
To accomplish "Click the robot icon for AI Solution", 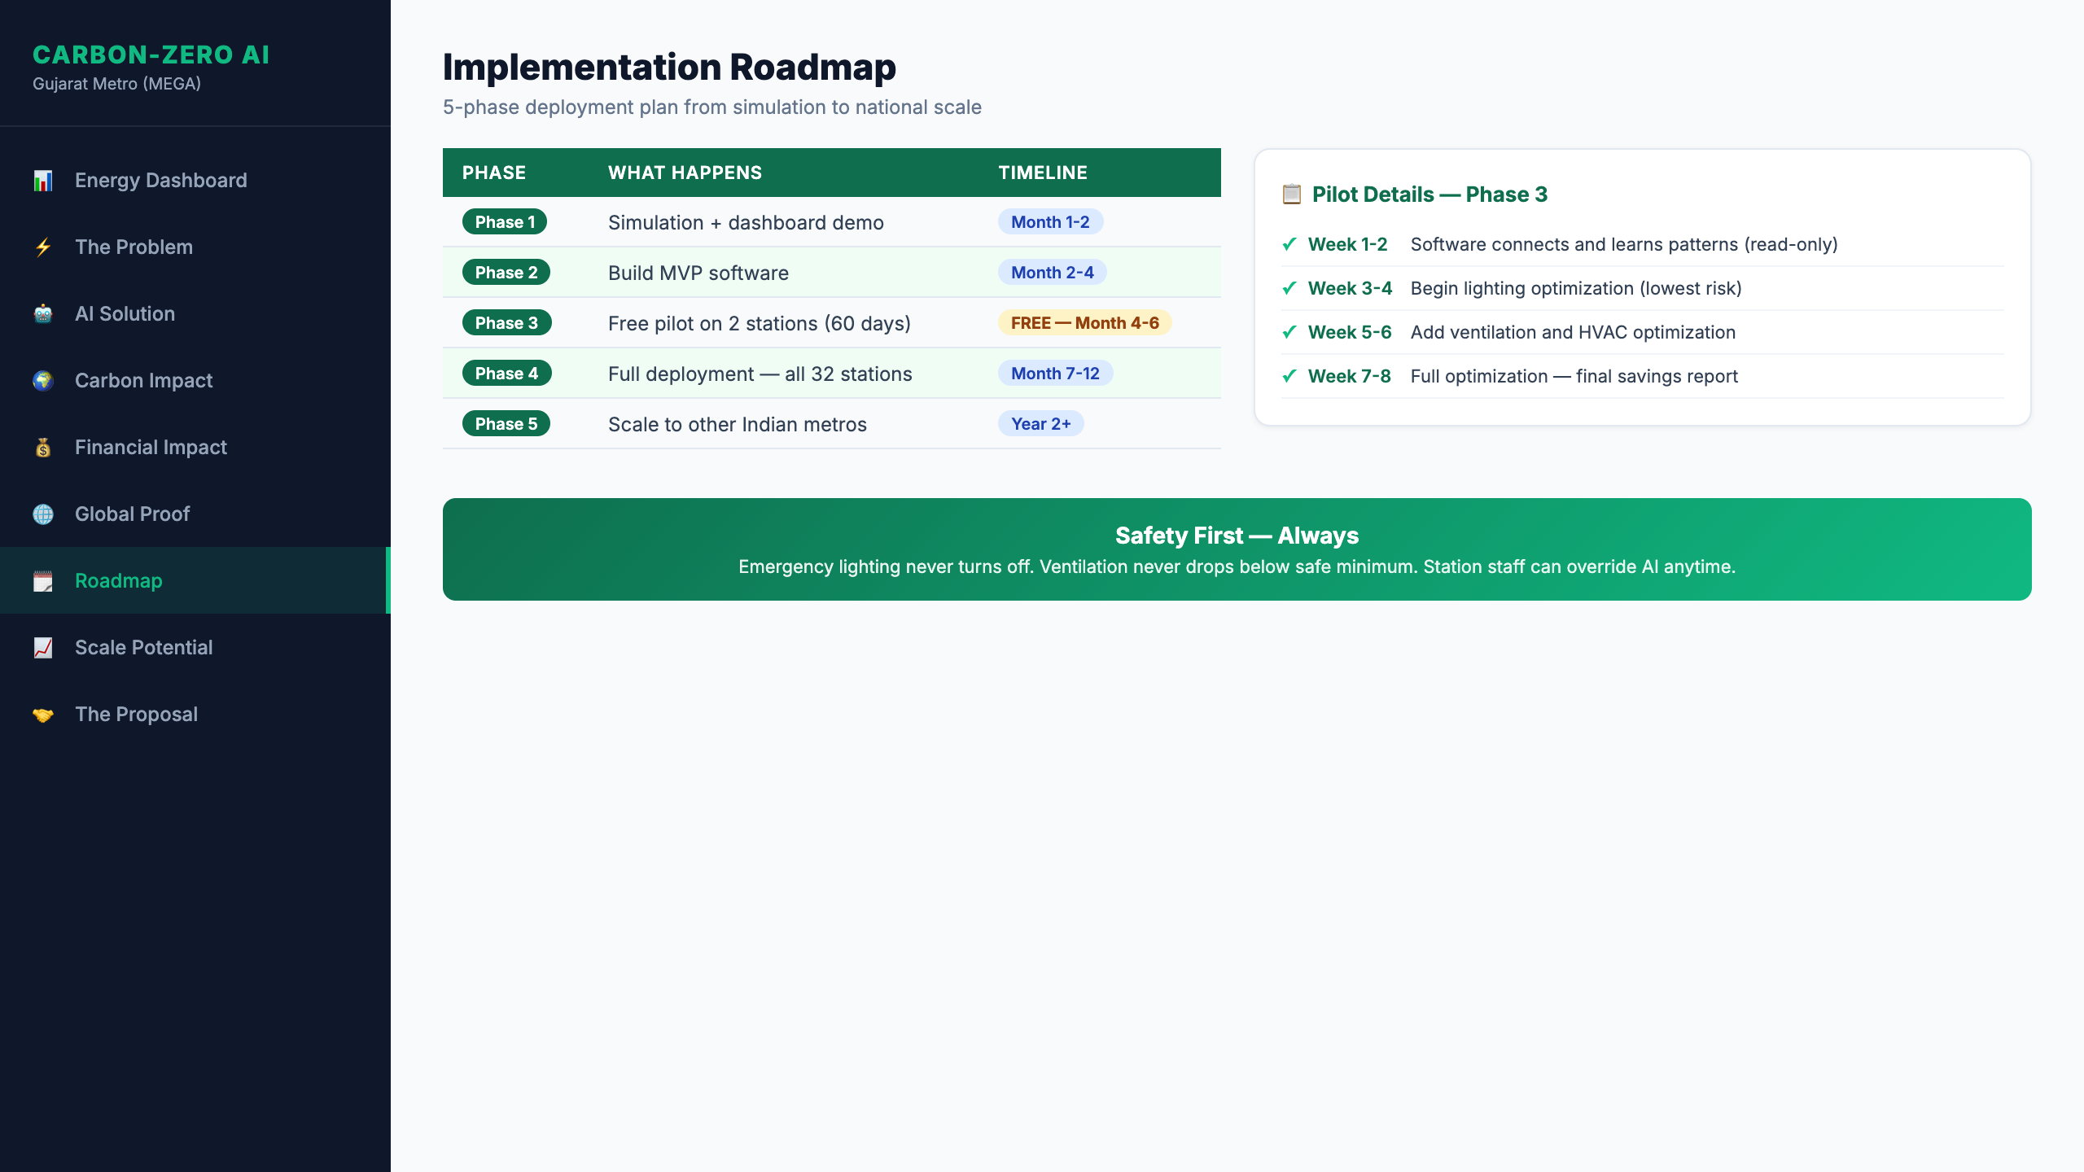I will (x=44, y=313).
